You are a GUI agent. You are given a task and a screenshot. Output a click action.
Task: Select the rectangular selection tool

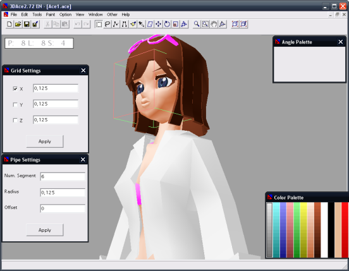[99, 24]
